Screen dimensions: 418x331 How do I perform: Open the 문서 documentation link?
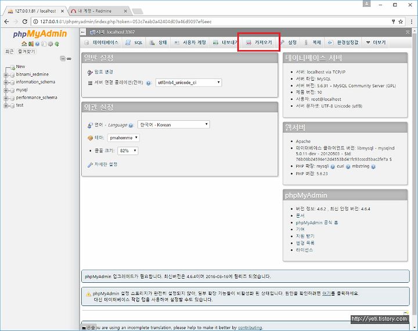pyautogui.click(x=300, y=215)
